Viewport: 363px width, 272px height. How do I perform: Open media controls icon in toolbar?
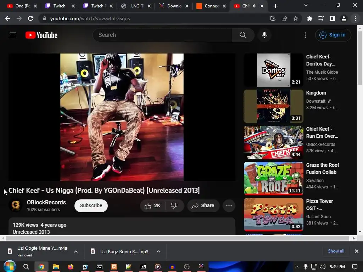coord(321,18)
